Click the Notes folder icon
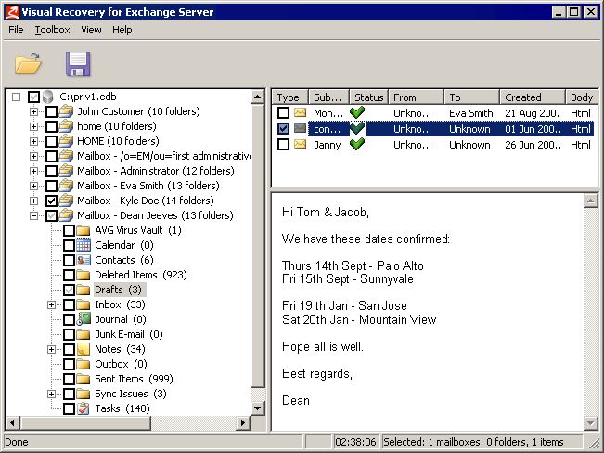This screenshot has width=604, height=453. 84,349
